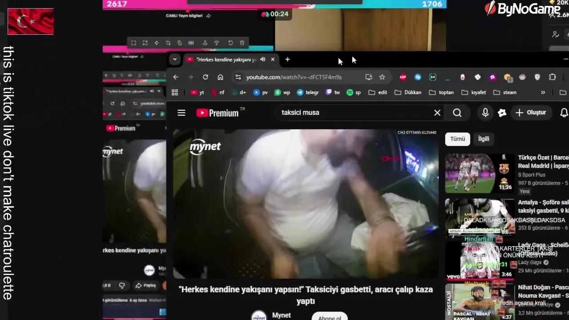Viewport: 569px width, 320px height.
Task: Click trash icon in background stream toolbar
Action: pyautogui.click(x=242, y=43)
